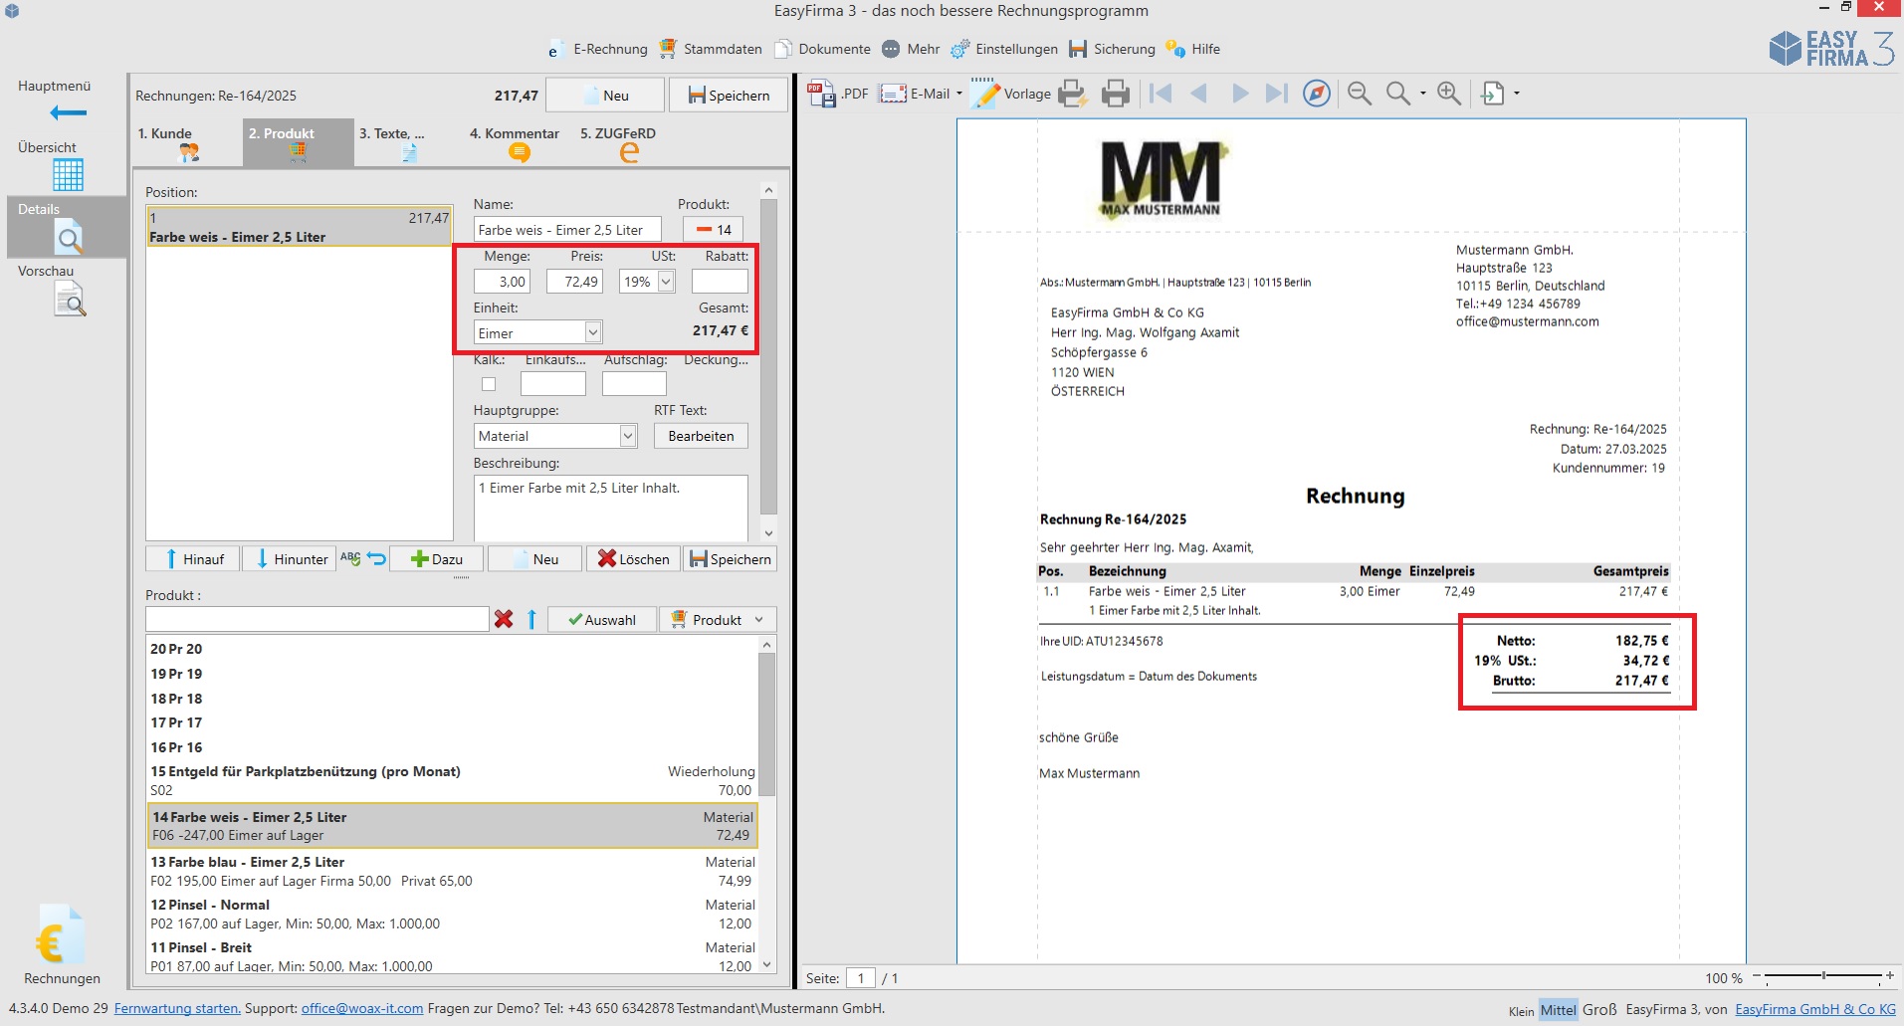Image resolution: width=1904 pixels, height=1026 pixels.
Task: Click quick print icon with lightning
Action: point(1072,94)
